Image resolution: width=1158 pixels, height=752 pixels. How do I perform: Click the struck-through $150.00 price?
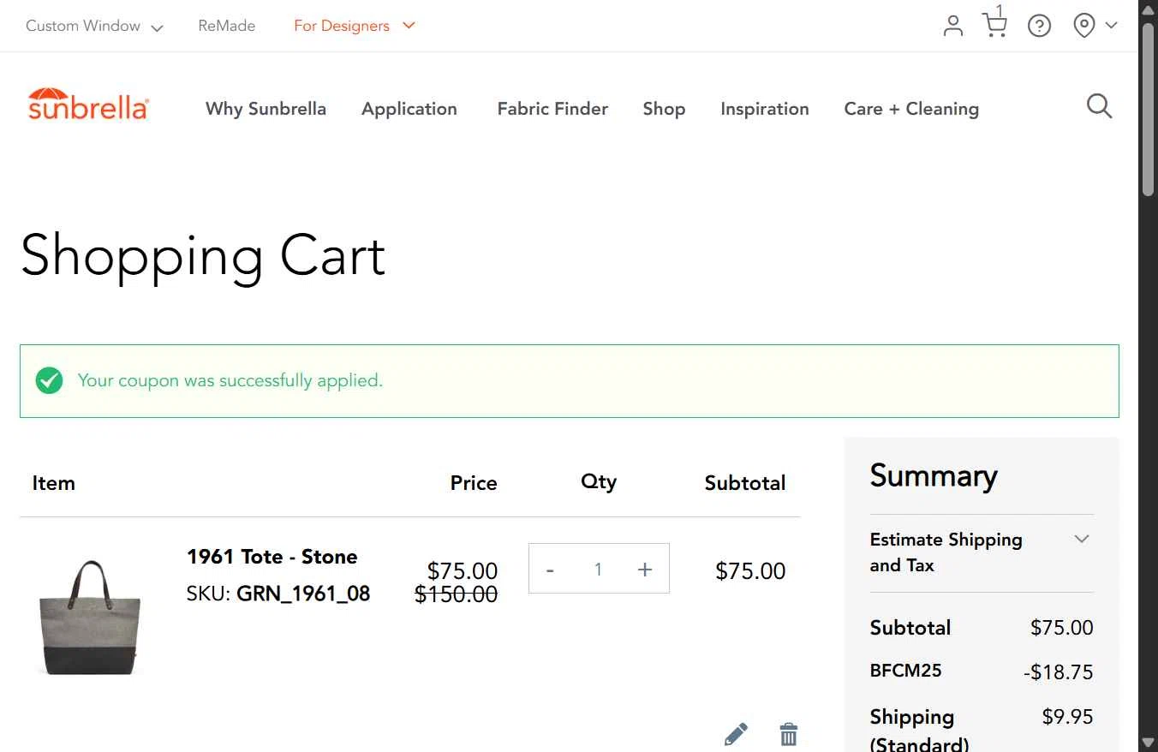click(x=456, y=594)
